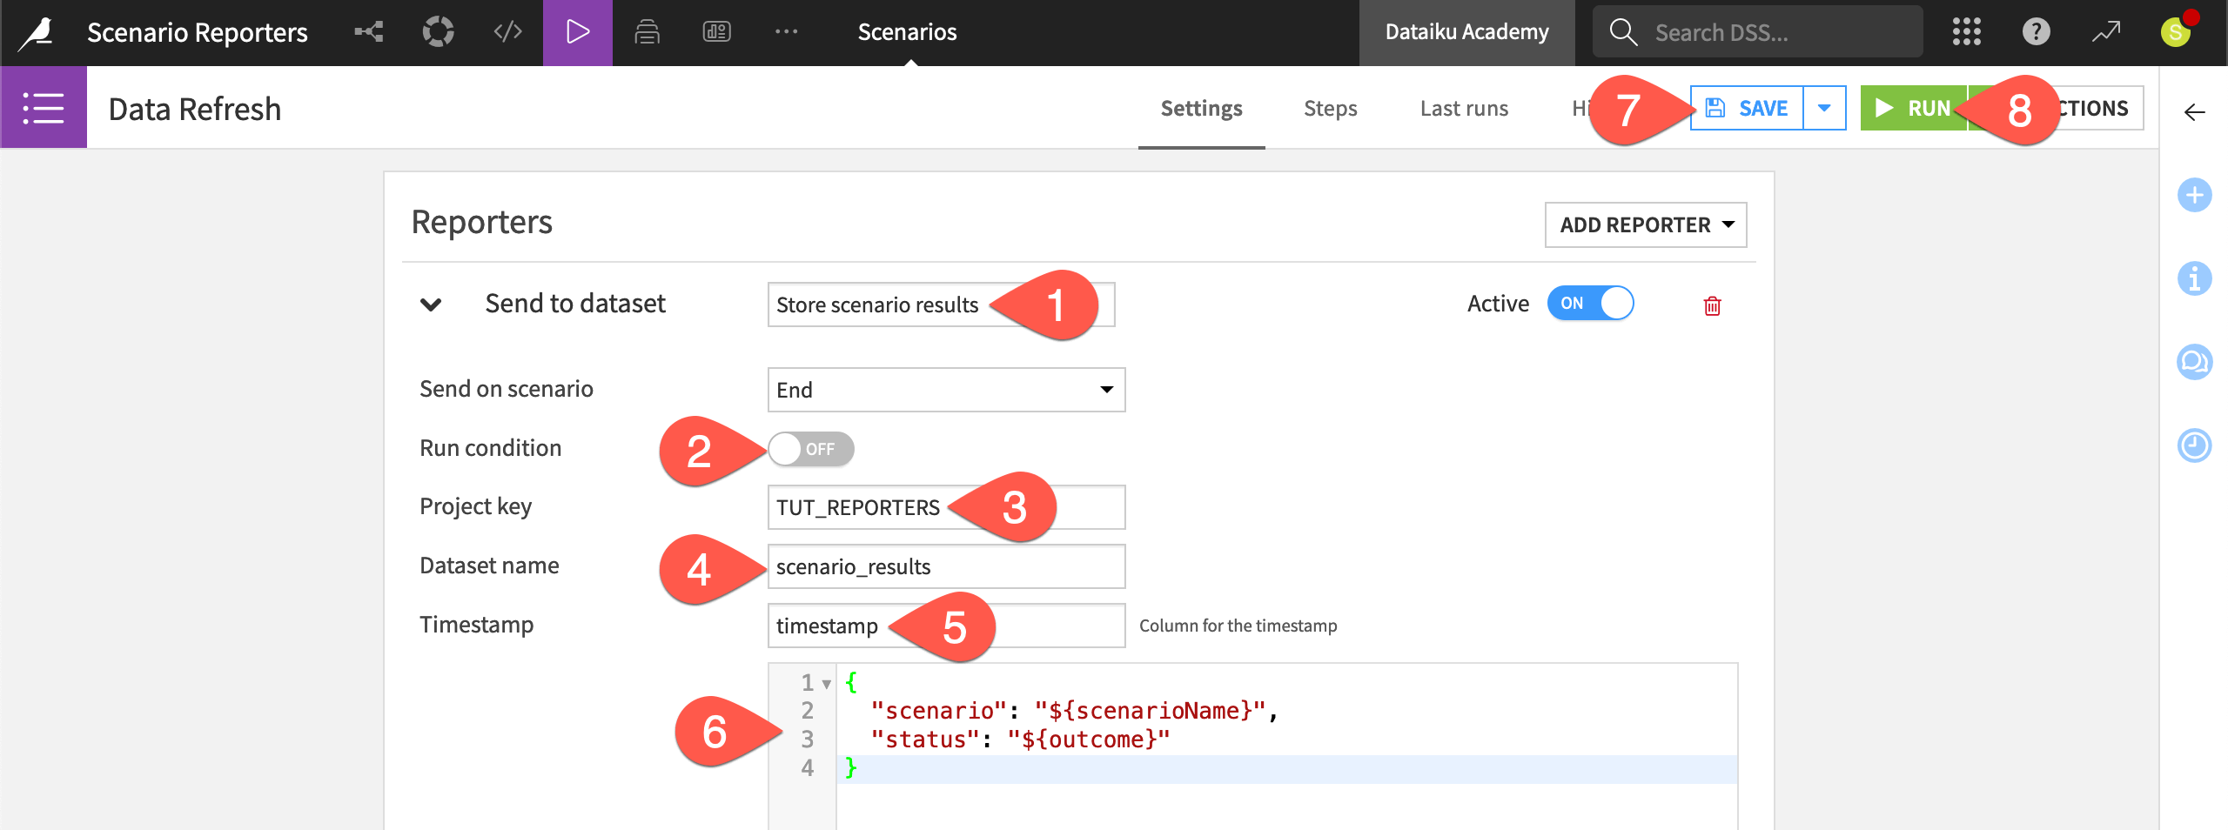Save the scenario with SAVE button
This screenshot has height=830, width=2228.
pos(1749,108)
